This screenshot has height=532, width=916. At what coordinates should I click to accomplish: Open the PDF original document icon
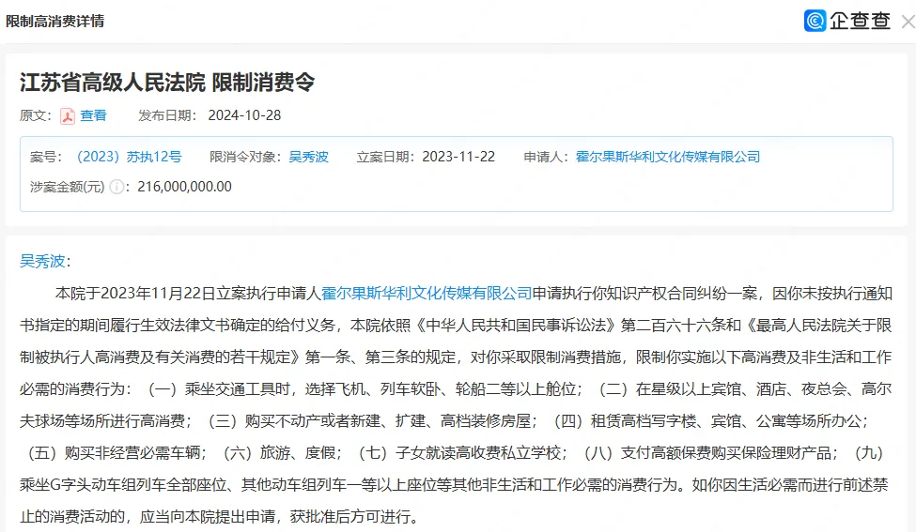[68, 116]
